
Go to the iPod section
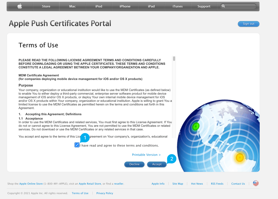coord(99,6)
